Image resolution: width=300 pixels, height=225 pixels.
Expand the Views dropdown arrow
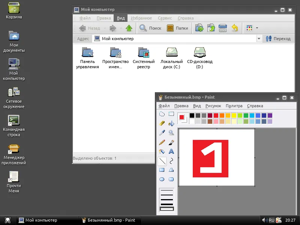point(257,28)
